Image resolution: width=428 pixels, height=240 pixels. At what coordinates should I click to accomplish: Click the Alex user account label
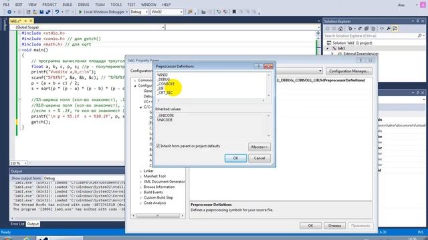(x=401, y=5)
